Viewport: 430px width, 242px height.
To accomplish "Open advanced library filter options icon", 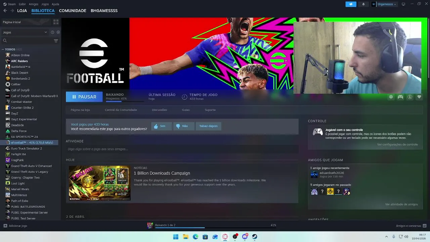I will coord(56,41).
